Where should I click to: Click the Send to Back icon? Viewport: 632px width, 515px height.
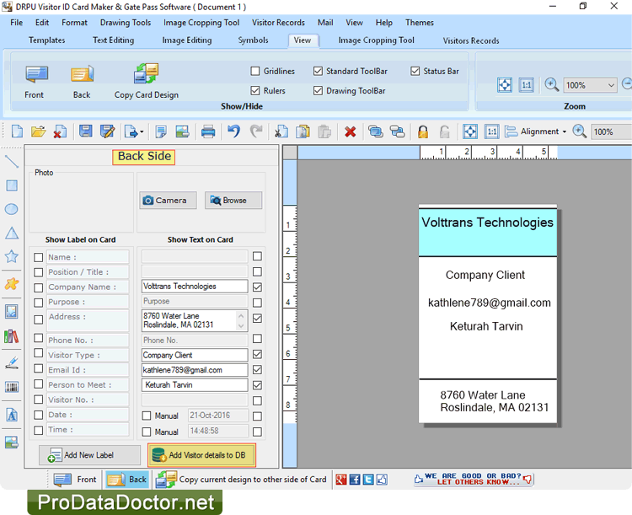[398, 131]
